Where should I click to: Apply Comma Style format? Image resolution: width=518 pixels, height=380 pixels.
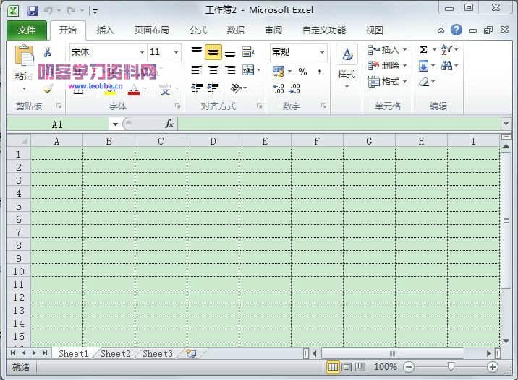[320, 72]
